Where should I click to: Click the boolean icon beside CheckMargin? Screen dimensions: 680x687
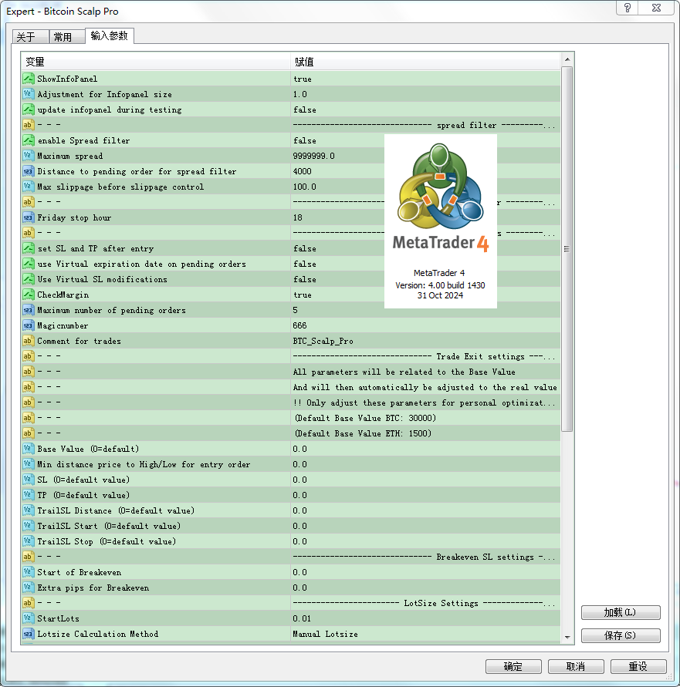tap(29, 295)
